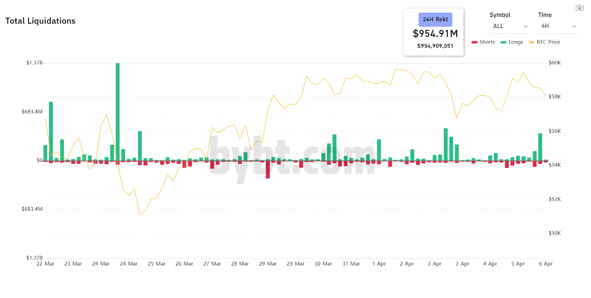The width and height of the screenshot is (591, 298).
Task: Click the 27 Mar axis label
Action: click(212, 264)
